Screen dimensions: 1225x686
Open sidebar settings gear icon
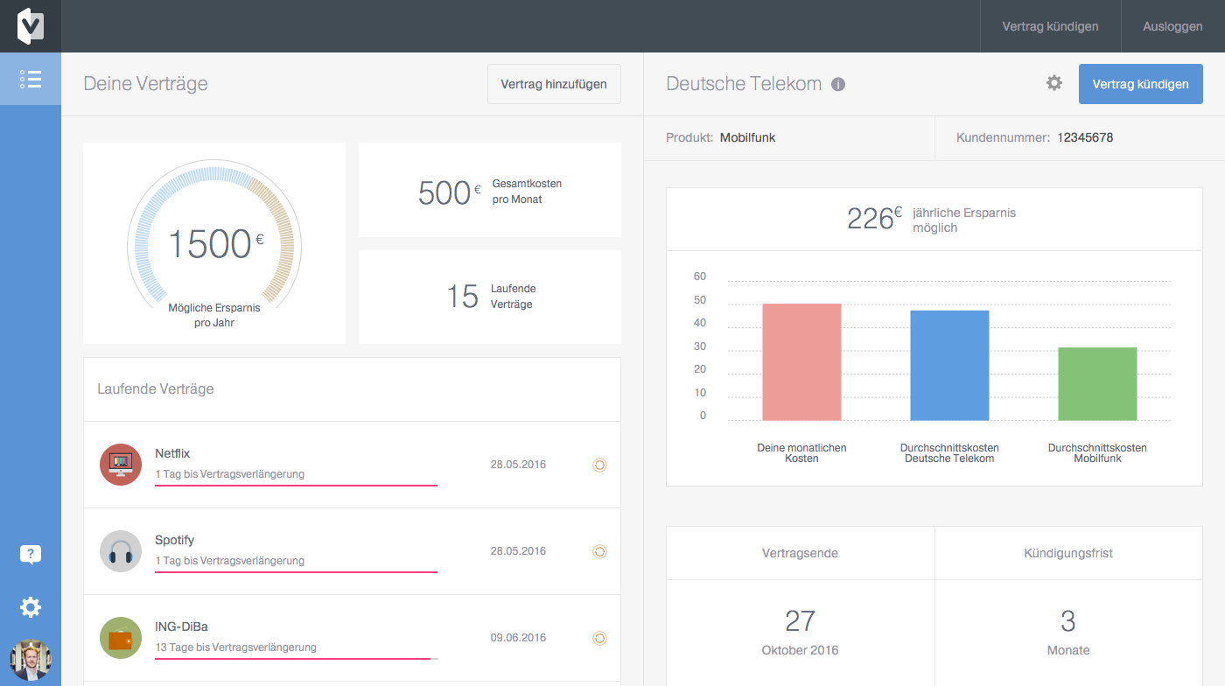pyautogui.click(x=31, y=607)
